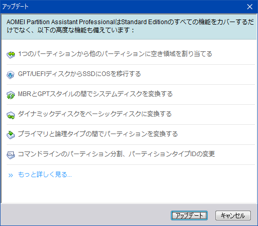Image resolution: width=258 pixels, height=226 pixels.
Task: Click the allocate free space partition icon
Action: coord(11,55)
